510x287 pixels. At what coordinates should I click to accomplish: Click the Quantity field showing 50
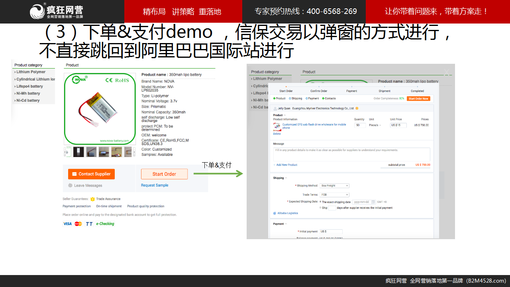360,125
